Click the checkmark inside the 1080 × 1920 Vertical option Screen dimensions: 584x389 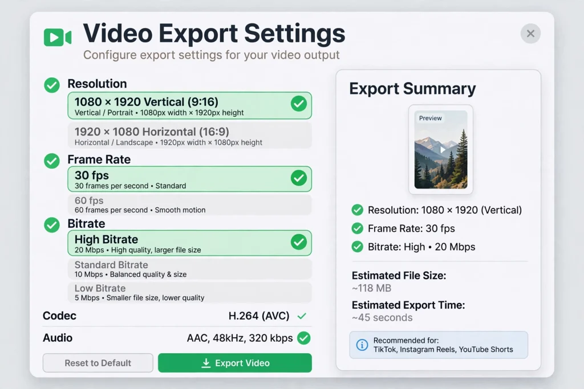coord(299,104)
